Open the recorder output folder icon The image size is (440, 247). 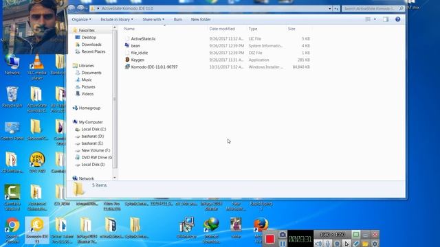[x=365, y=244]
